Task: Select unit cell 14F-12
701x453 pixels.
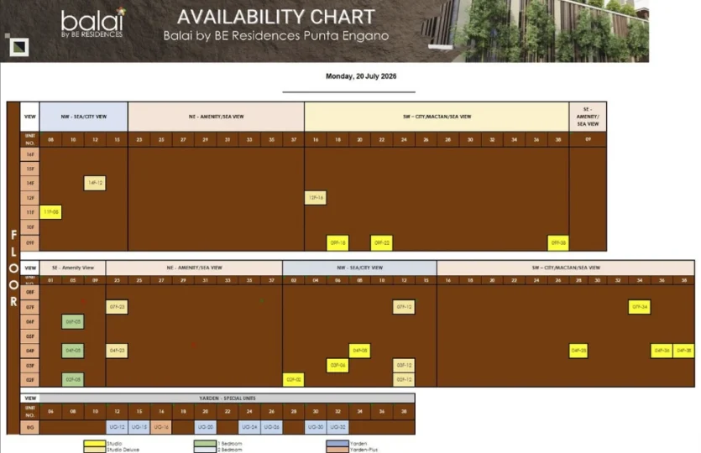Action: [95, 183]
